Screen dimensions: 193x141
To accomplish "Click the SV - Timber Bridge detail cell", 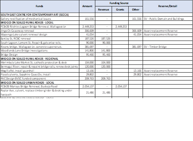I will pyautogui.click(x=168, y=47).
